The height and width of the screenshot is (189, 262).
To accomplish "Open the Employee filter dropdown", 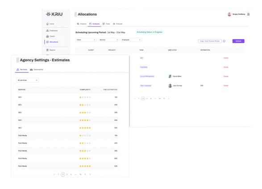I will (x=131, y=40).
